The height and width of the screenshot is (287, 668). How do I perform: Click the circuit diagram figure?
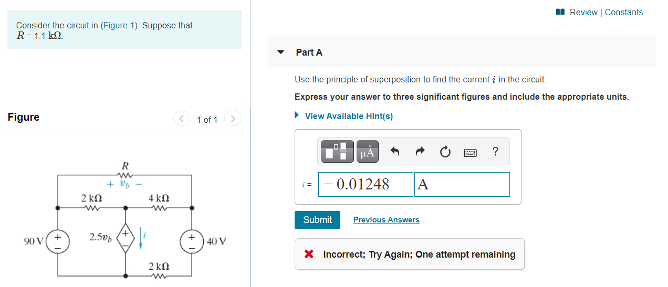coord(125,219)
